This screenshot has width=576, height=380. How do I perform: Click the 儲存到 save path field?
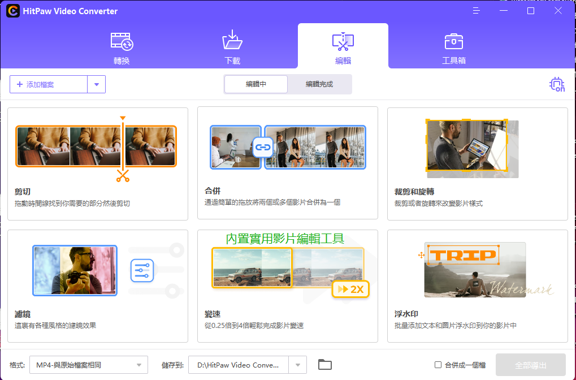tap(239, 365)
